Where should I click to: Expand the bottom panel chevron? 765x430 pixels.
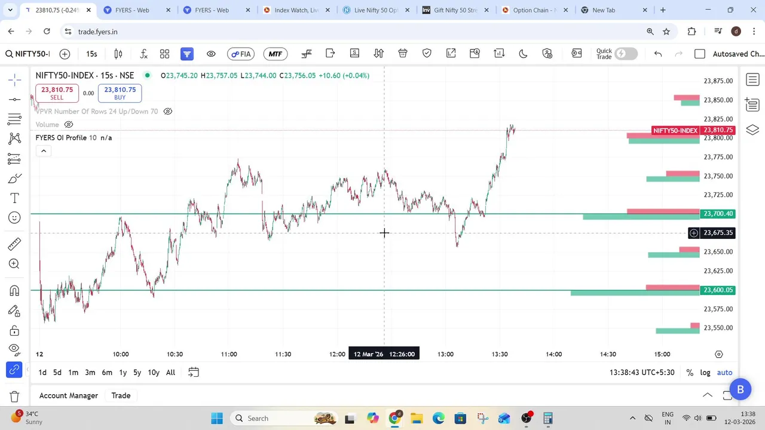click(708, 395)
